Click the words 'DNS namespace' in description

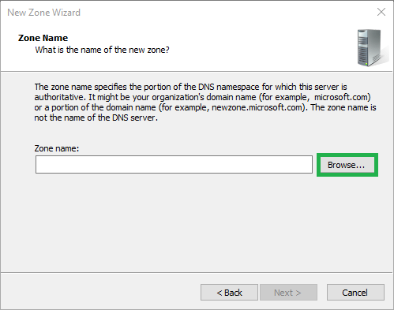pos(229,87)
